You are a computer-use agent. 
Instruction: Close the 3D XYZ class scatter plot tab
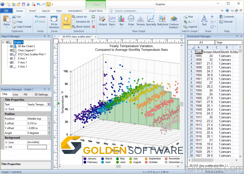point(95,37)
